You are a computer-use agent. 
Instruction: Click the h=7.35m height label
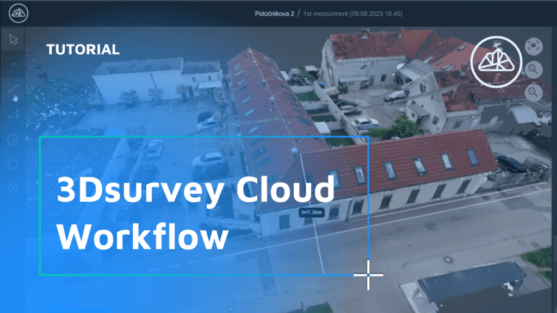coord(311,213)
